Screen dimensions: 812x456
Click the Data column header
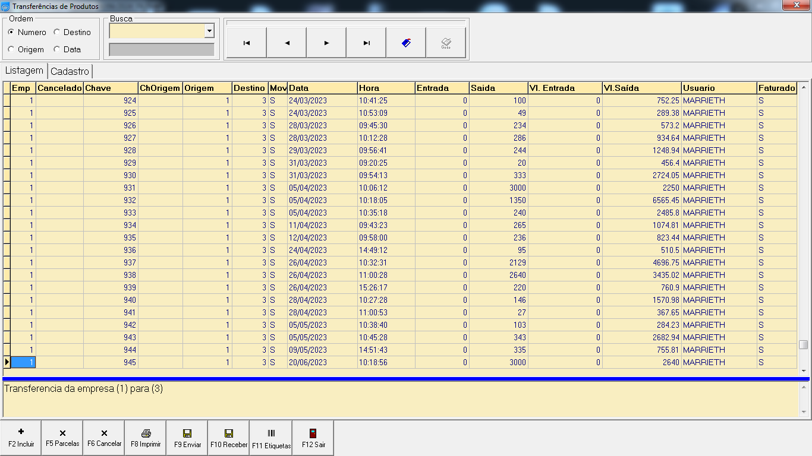click(323, 88)
